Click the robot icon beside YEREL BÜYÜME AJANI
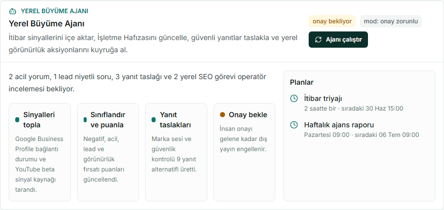This screenshot has width=444, height=210. pos(13,11)
